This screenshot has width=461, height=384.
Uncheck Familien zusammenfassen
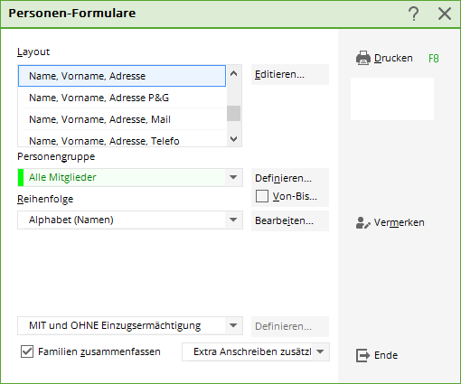(27, 351)
